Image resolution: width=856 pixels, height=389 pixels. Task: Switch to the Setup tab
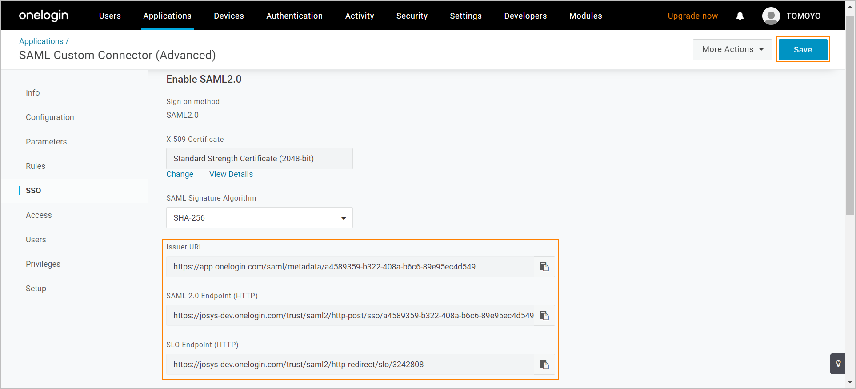36,289
